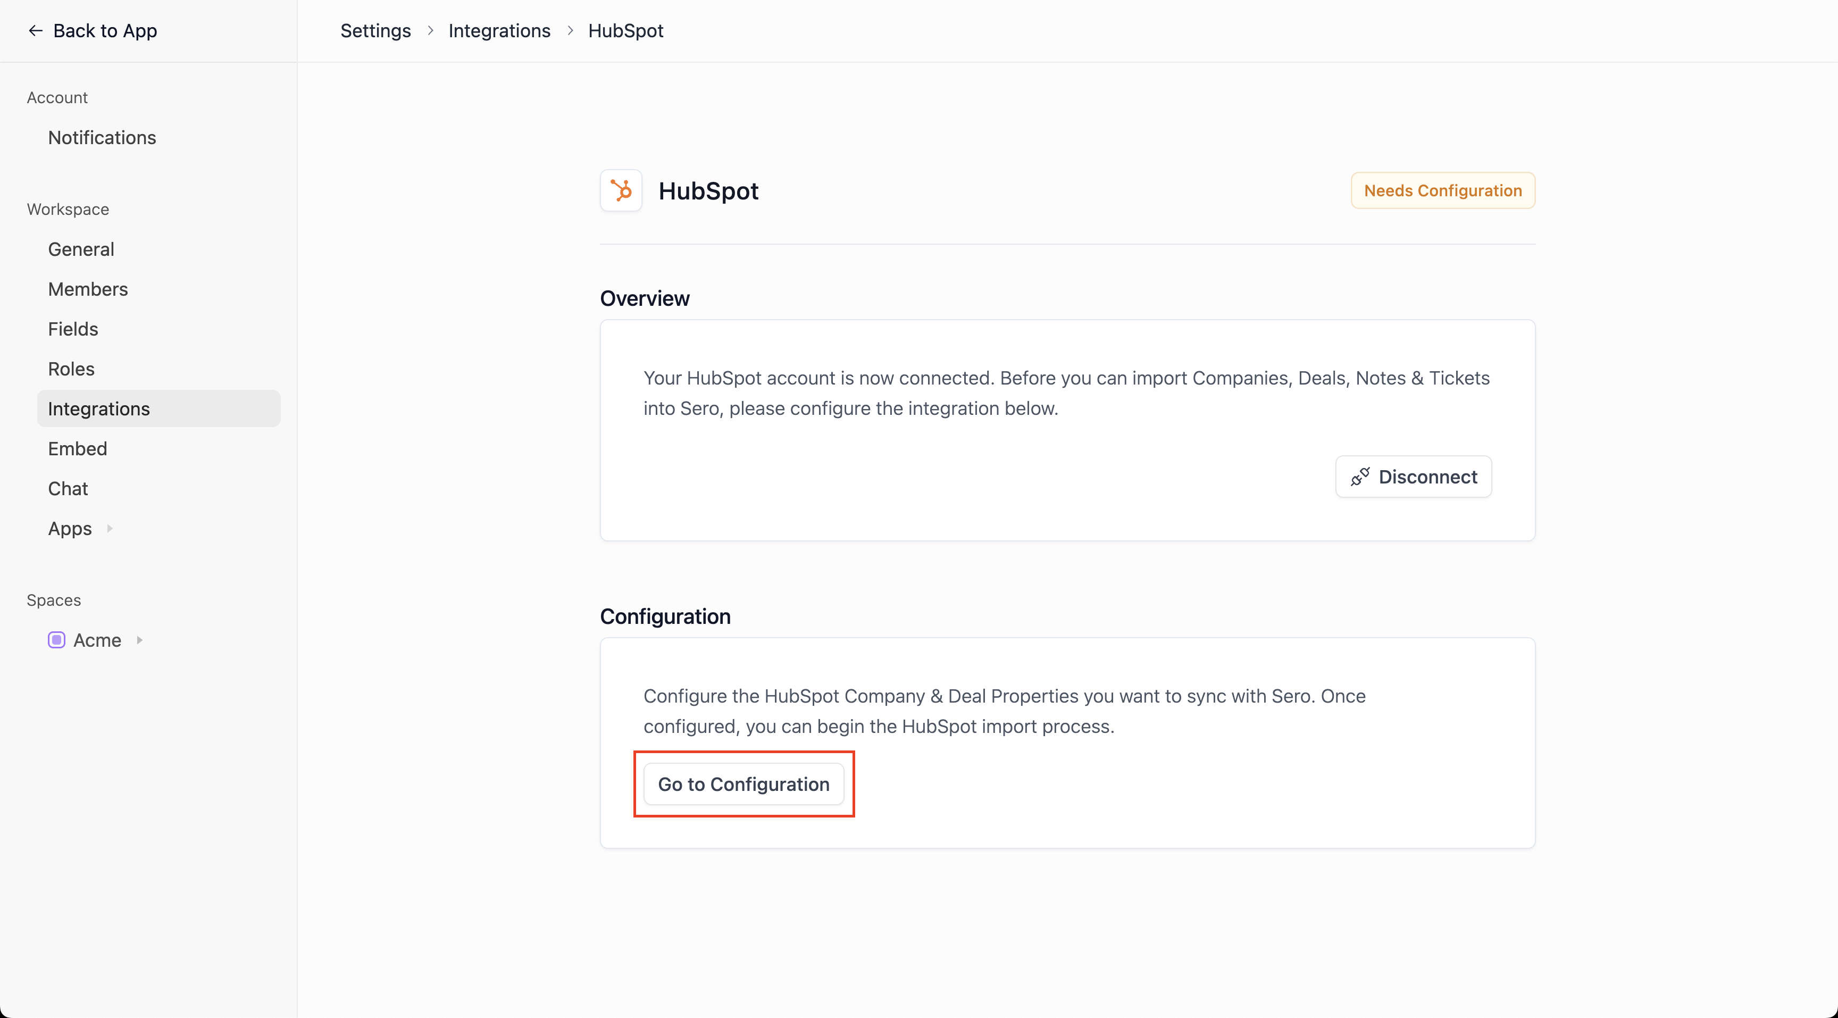
Task: Open General workspace settings
Action: pos(81,249)
